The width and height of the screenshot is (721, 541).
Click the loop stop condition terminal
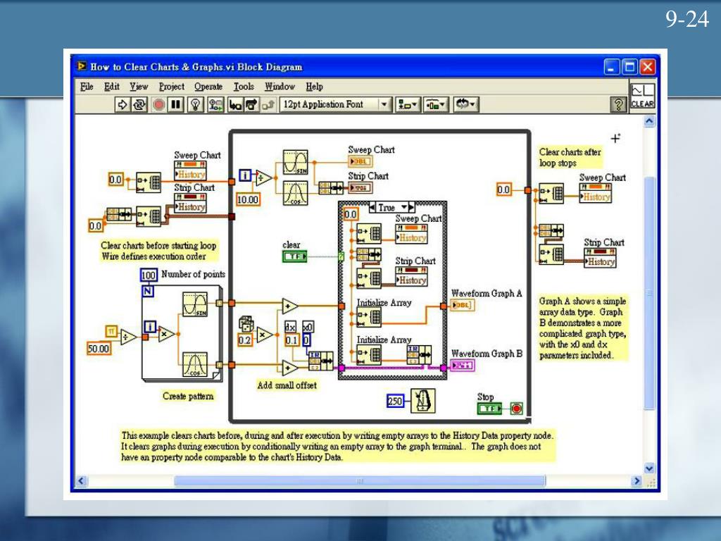pos(517,409)
